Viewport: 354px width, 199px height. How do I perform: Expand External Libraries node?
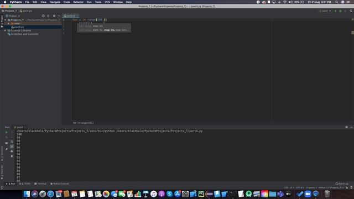click(x=6, y=30)
